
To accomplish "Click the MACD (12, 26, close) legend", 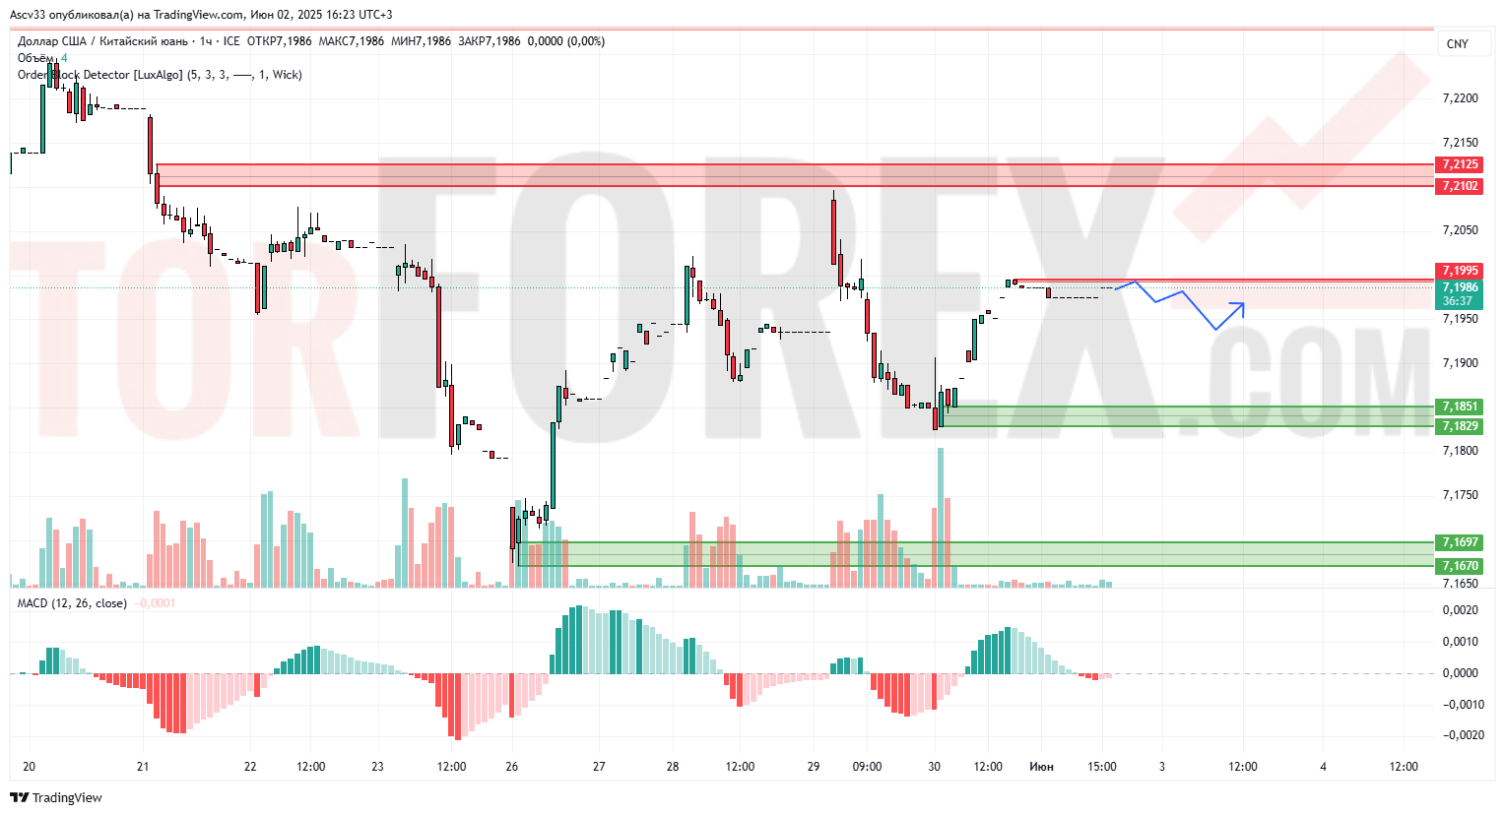I will [x=71, y=603].
